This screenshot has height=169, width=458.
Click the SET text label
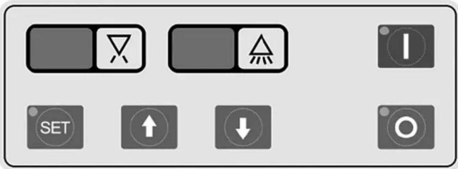55,128
